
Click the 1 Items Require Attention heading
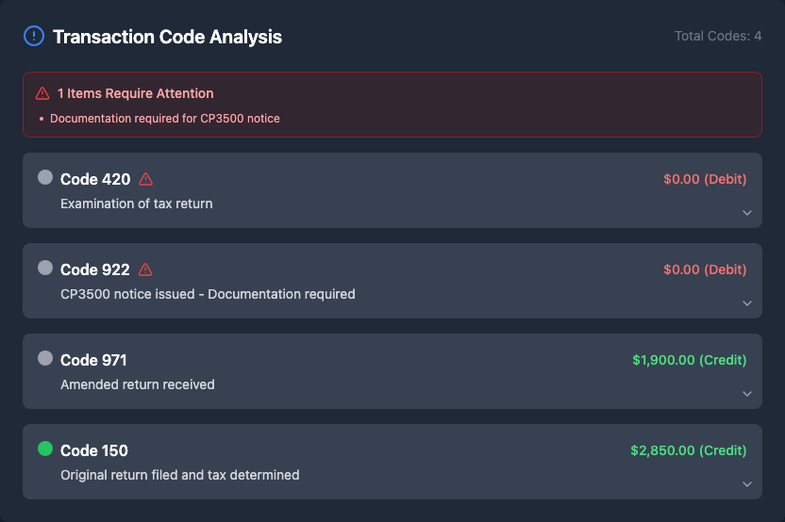135,94
